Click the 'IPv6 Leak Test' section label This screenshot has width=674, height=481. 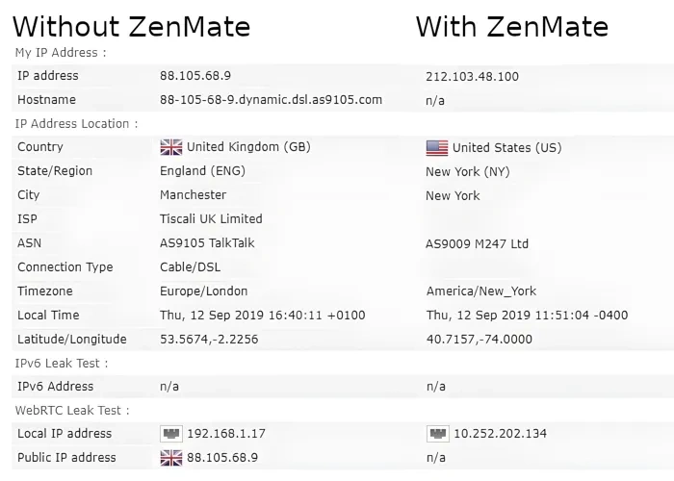[61, 364]
